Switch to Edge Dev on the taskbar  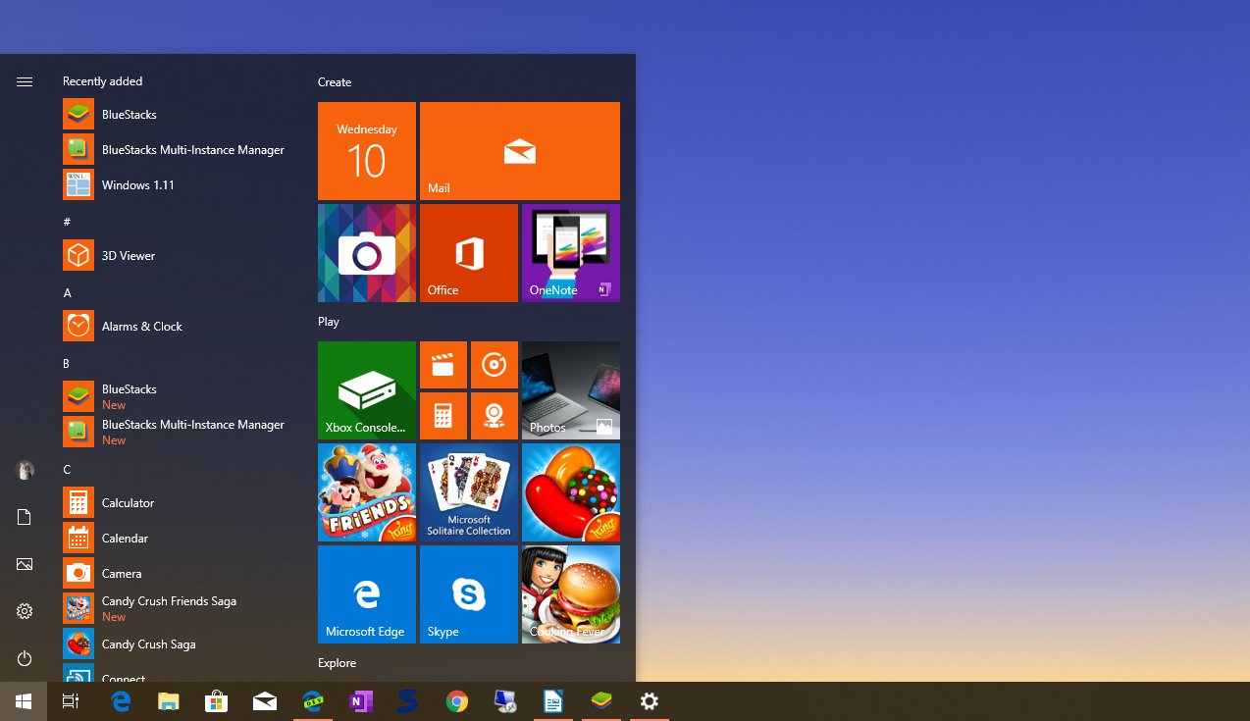click(x=313, y=701)
